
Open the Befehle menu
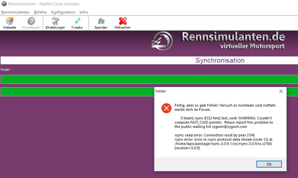[x=40, y=12]
